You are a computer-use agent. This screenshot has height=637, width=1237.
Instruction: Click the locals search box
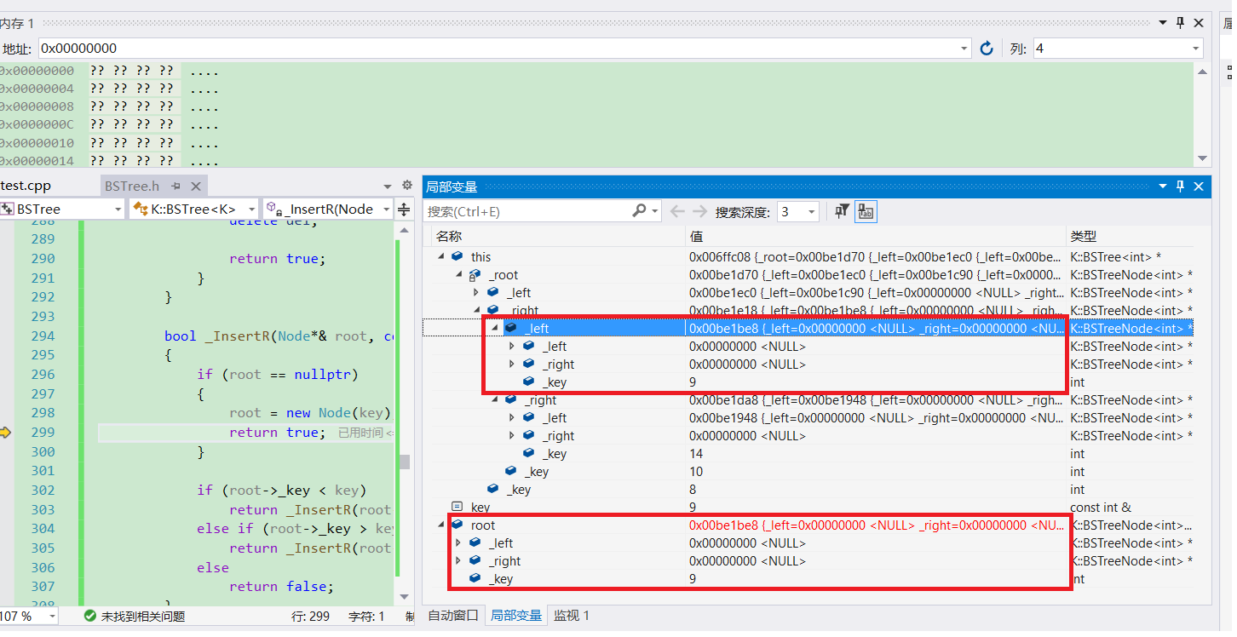pos(528,211)
